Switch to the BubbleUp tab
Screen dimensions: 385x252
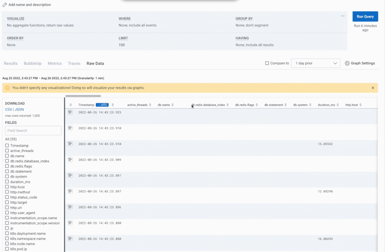pos(33,63)
